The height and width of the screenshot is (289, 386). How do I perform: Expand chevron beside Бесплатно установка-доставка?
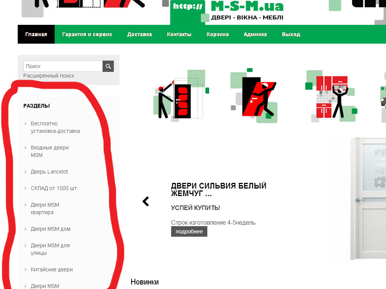(x=25, y=123)
